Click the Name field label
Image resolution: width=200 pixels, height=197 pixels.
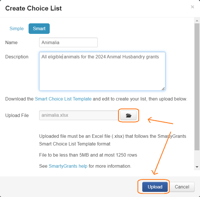pyautogui.click(x=11, y=42)
